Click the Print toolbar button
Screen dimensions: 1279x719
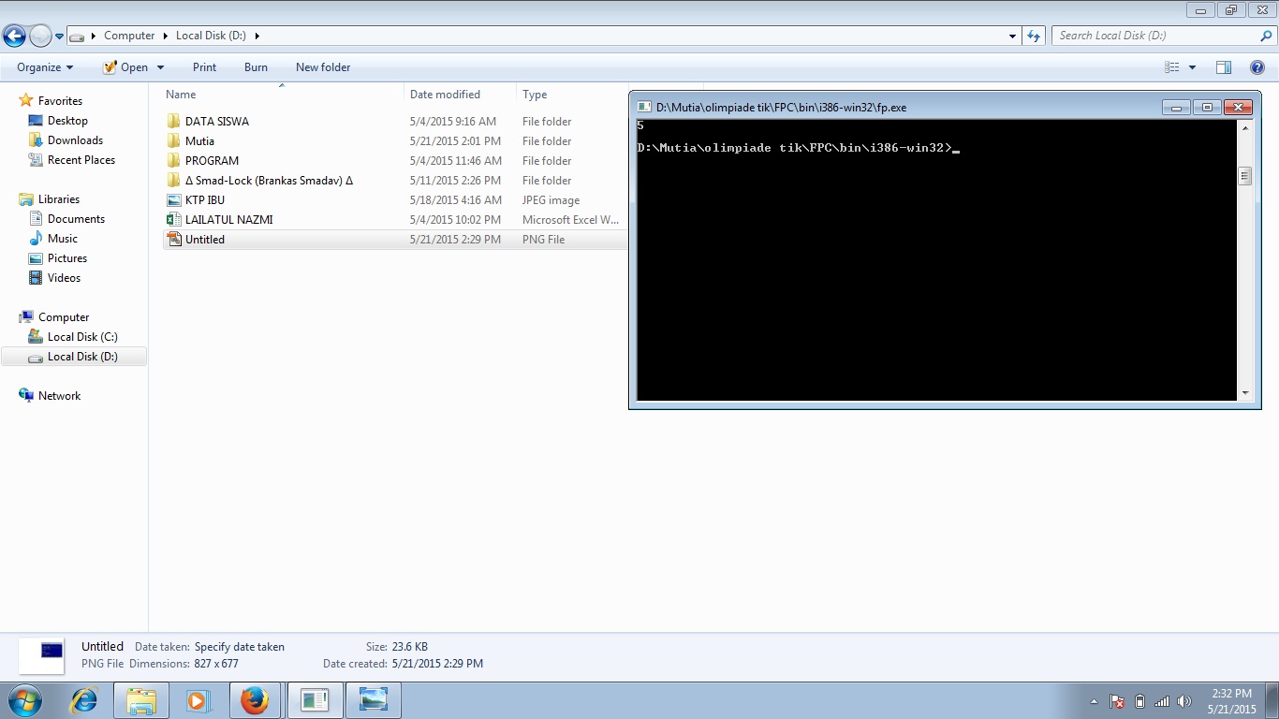(x=204, y=67)
